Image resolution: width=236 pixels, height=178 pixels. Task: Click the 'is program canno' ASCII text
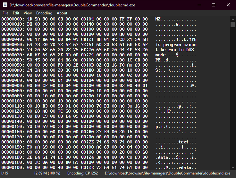(175, 45)
